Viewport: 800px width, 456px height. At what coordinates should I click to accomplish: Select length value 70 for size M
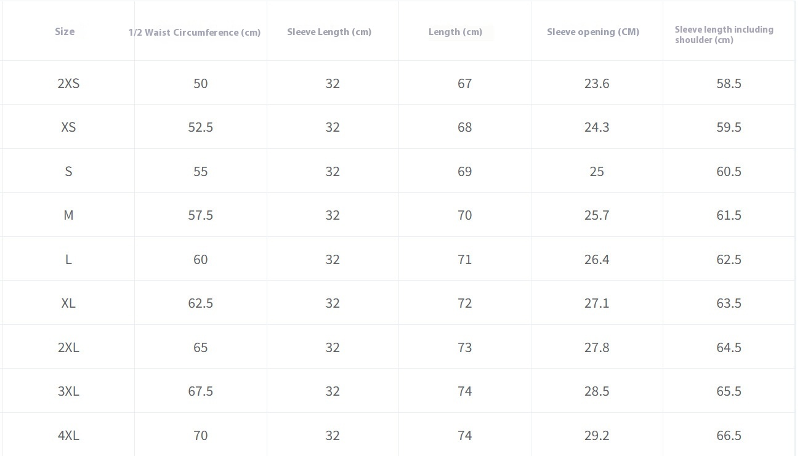pyautogui.click(x=464, y=215)
